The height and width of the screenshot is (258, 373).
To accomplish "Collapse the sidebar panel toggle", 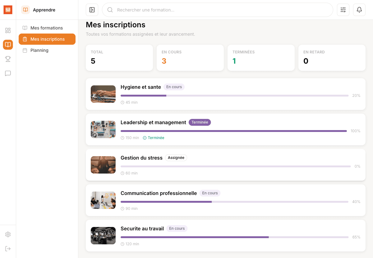I will (92, 10).
